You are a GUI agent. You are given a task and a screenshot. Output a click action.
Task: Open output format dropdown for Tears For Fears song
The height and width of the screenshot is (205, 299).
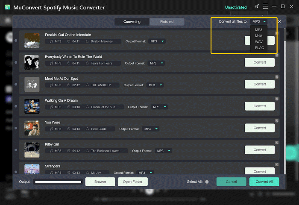tap(156, 63)
